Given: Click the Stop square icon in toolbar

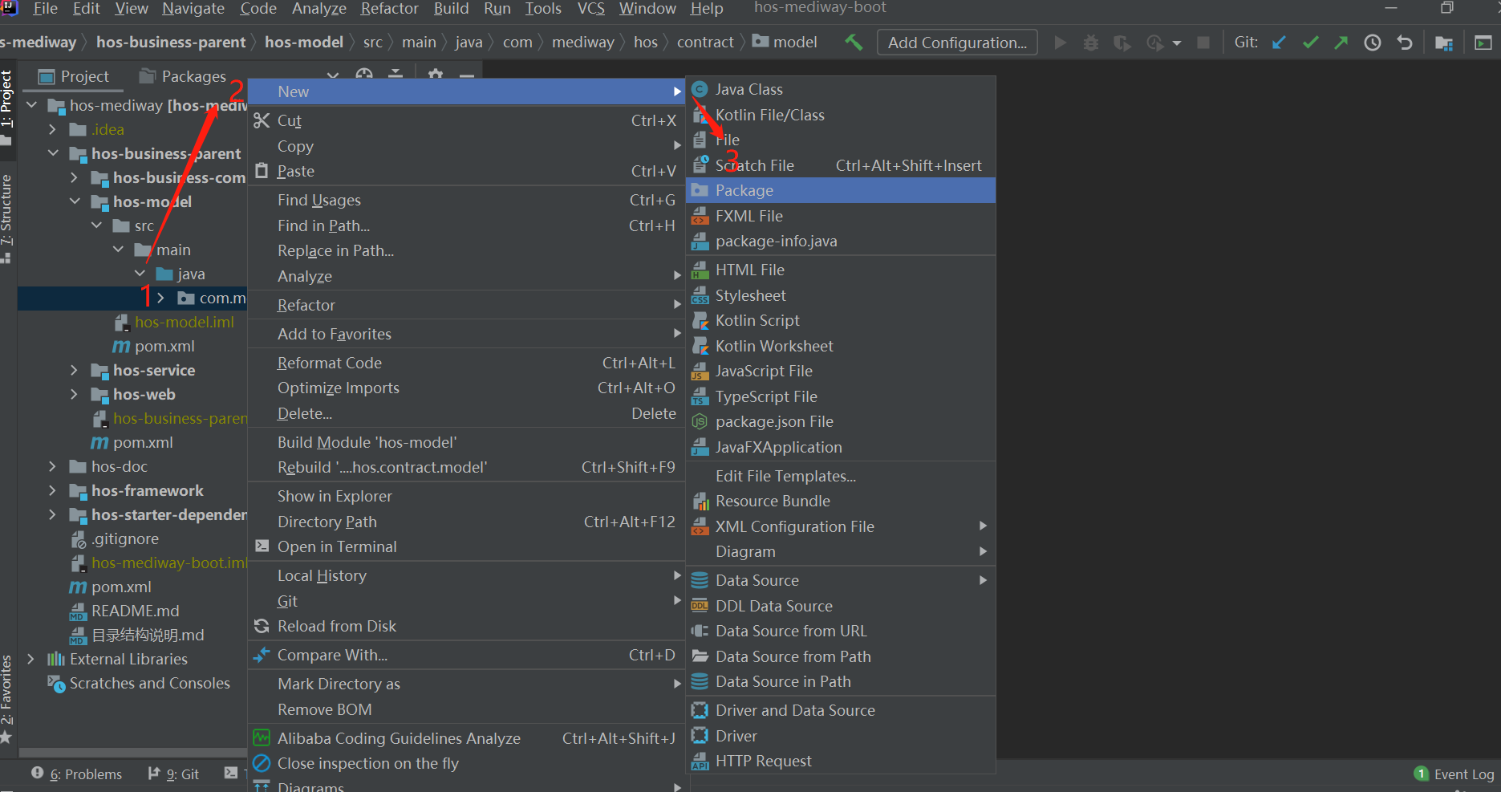Looking at the screenshot, I should [x=1203, y=43].
